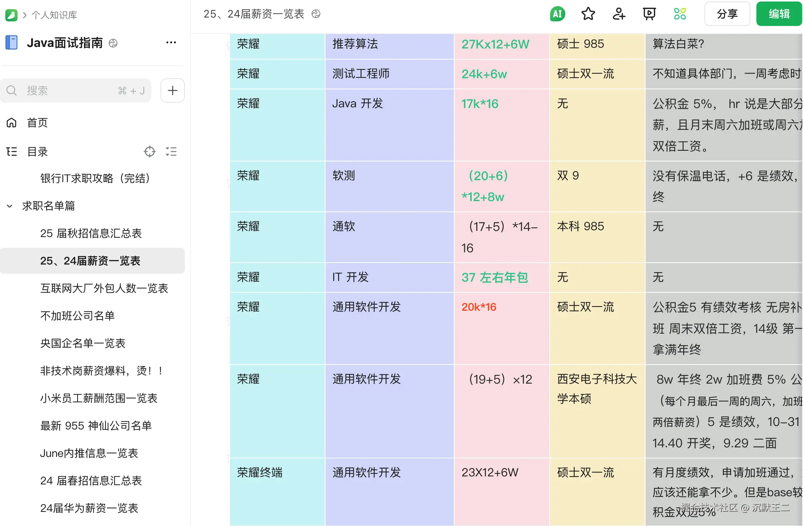Open the document in app via green grid icon
The width and height of the screenshot is (803, 526).
coord(680,14)
